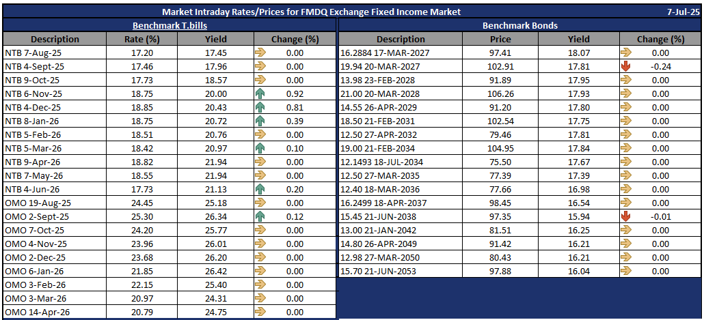Click the green up arrow for NTB 8-Jan-26
The image size is (704, 320).
click(x=260, y=121)
